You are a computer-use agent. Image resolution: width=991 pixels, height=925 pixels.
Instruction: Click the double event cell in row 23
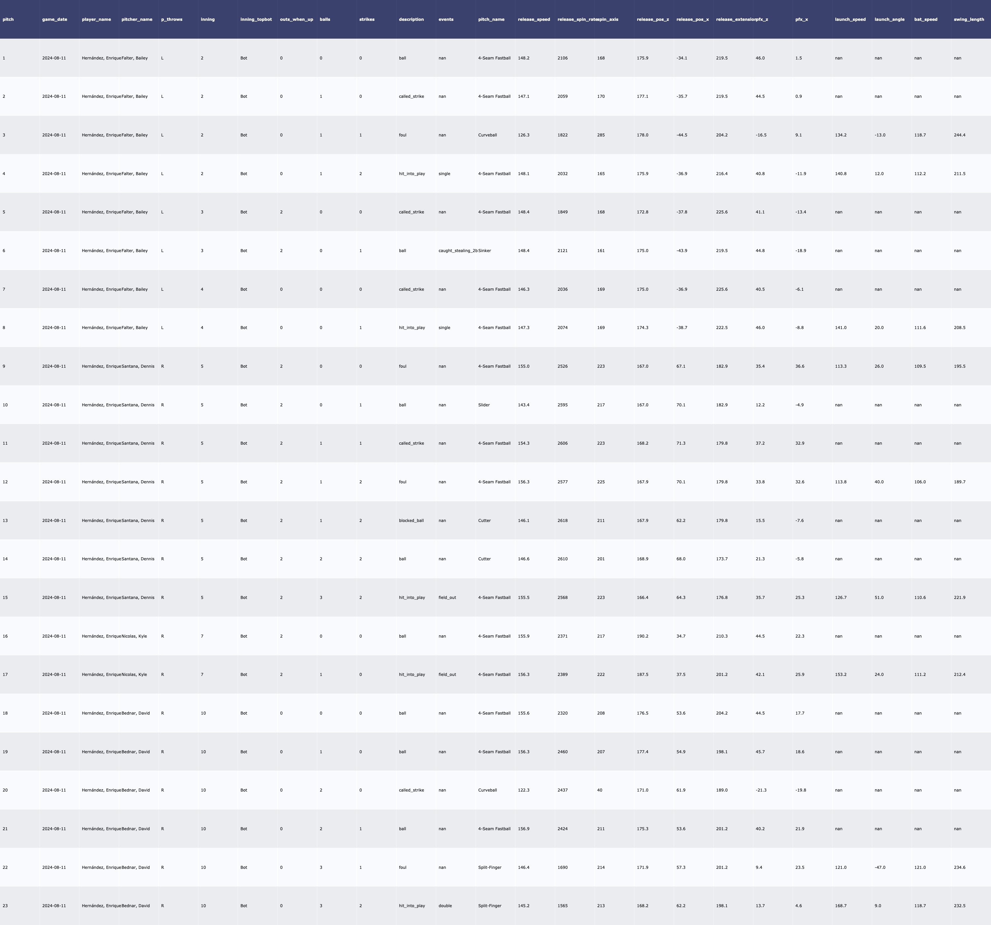pyautogui.click(x=445, y=906)
